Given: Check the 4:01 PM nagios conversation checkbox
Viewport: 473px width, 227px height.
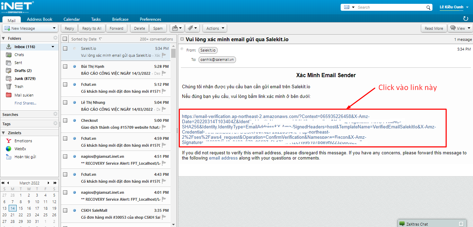Looking at the screenshot, I should (65, 192).
